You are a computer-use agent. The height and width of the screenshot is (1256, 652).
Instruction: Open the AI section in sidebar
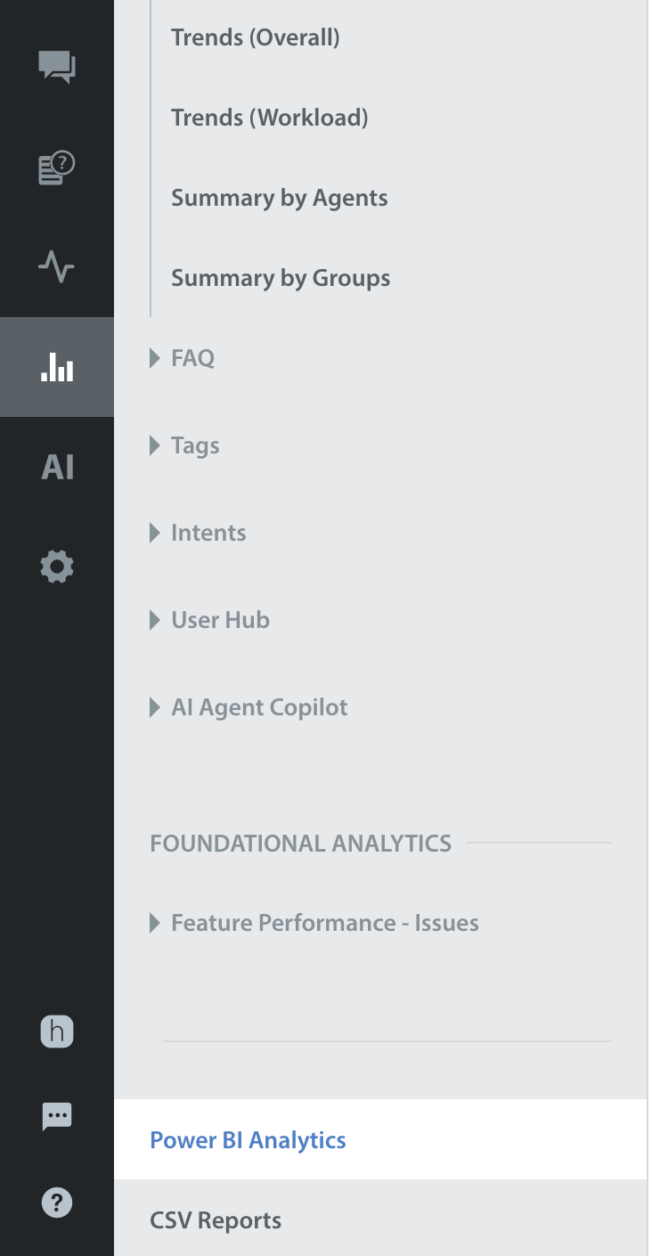tap(57, 467)
